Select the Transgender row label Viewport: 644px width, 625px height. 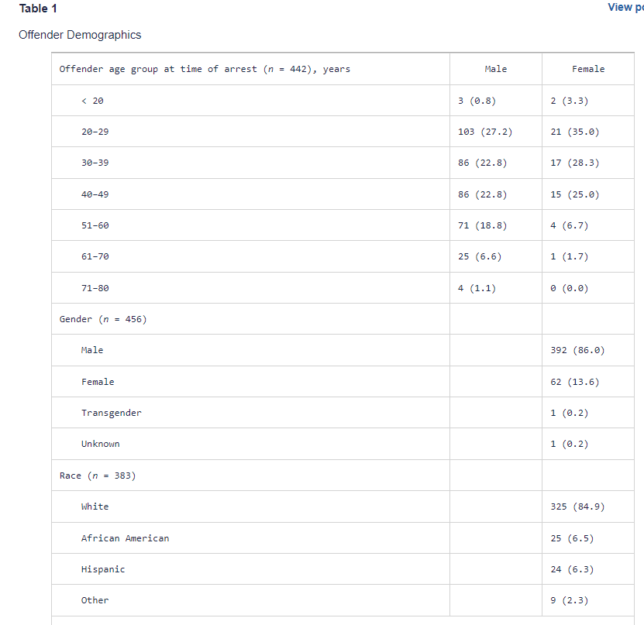click(x=112, y=413)
